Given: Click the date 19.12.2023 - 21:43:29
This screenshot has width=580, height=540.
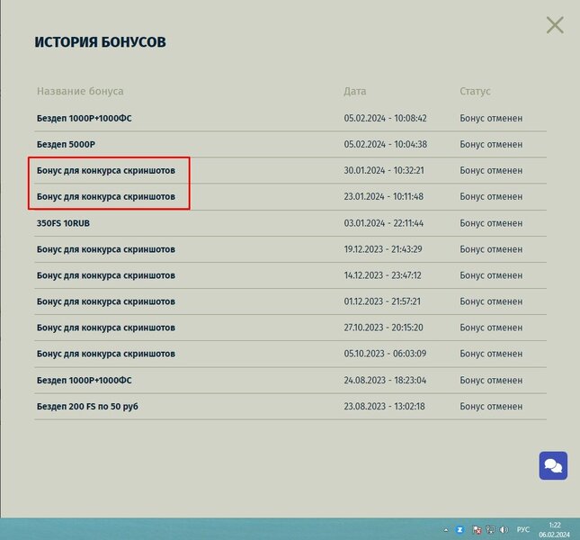Looking at the screenshot, I should pos(384,249).
